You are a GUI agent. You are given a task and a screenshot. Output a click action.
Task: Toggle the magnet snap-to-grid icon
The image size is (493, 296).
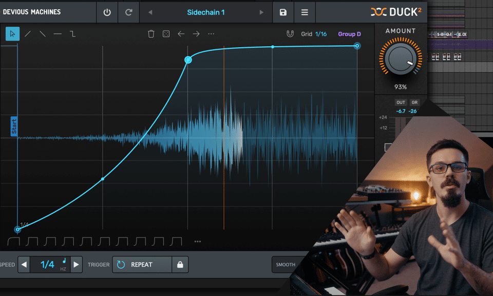click(x=290, y=34)
